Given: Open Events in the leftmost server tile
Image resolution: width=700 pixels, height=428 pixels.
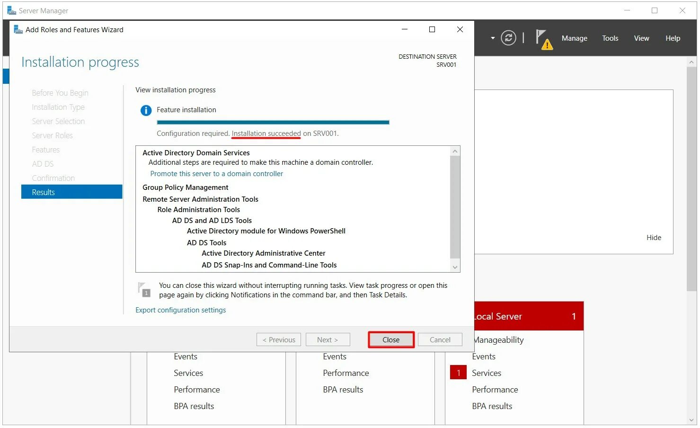Looking at the screenshot, I should [186, 357].
